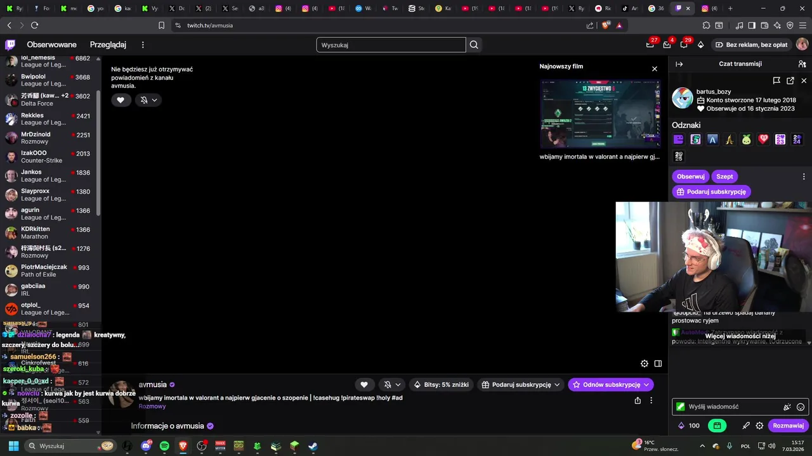Click the Obserwuj button on user card
The width and height of the screenshot is (812, 456).
(690, 176)
